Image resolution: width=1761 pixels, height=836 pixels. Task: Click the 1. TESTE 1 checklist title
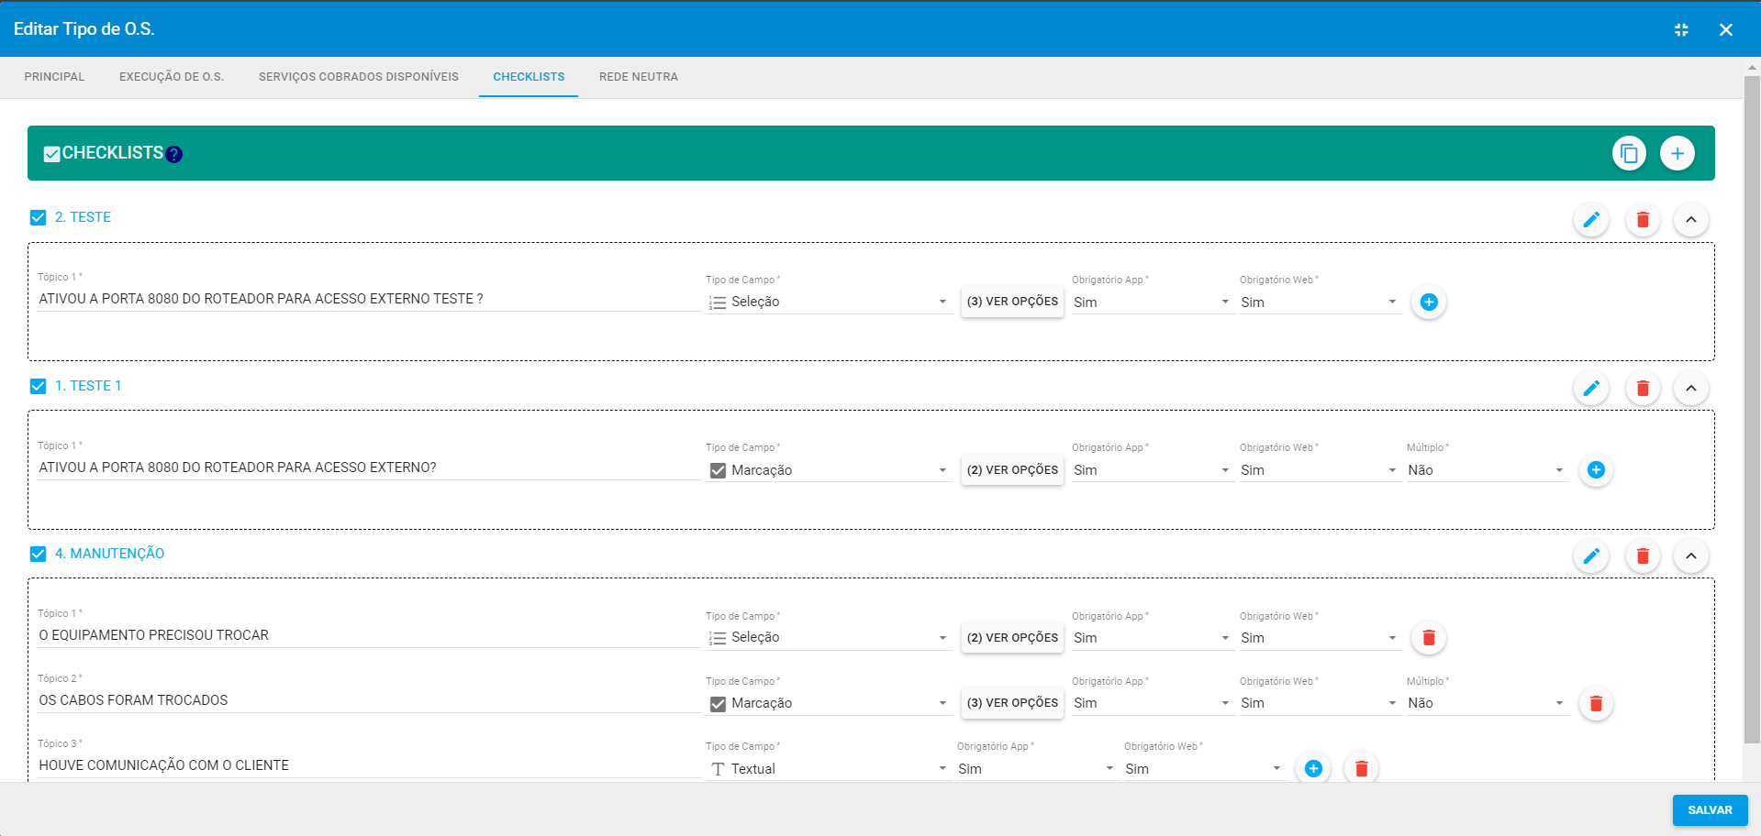[x=88, y=386]
